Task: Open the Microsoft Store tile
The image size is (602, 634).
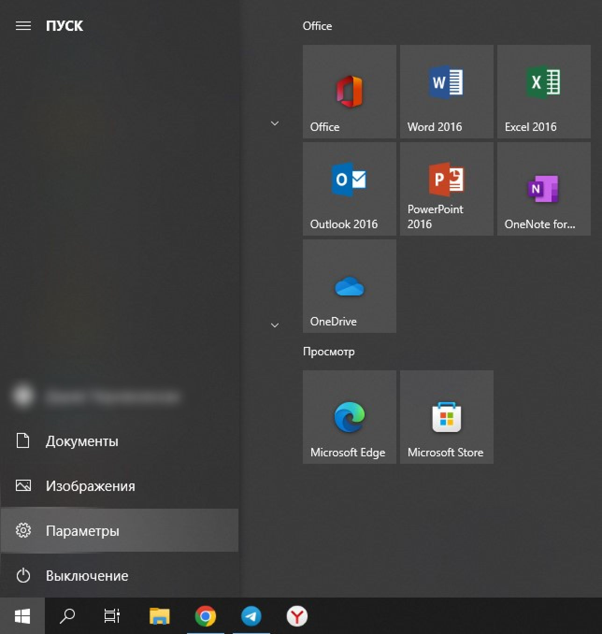Action: (x=446, y=417)
